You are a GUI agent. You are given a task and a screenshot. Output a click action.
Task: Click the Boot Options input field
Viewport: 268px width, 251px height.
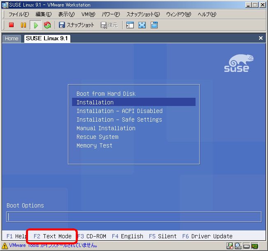tap(134, 216)
